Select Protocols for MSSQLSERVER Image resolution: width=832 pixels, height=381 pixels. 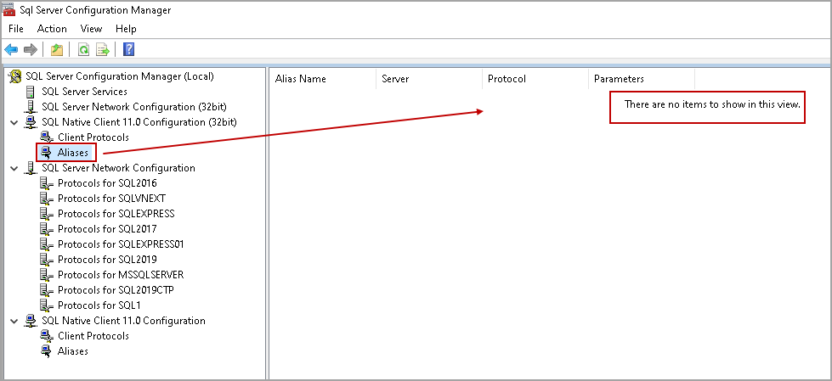tap(121, 275)
